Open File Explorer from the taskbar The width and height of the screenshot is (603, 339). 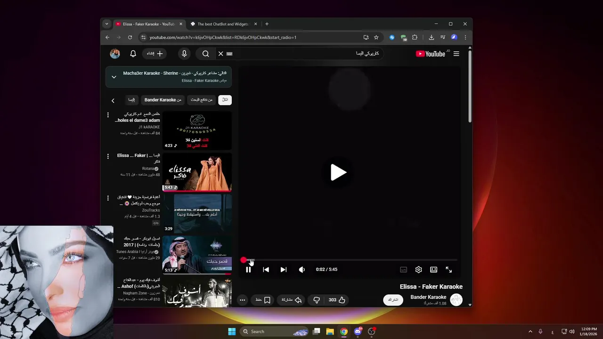(x=330, y=331)
